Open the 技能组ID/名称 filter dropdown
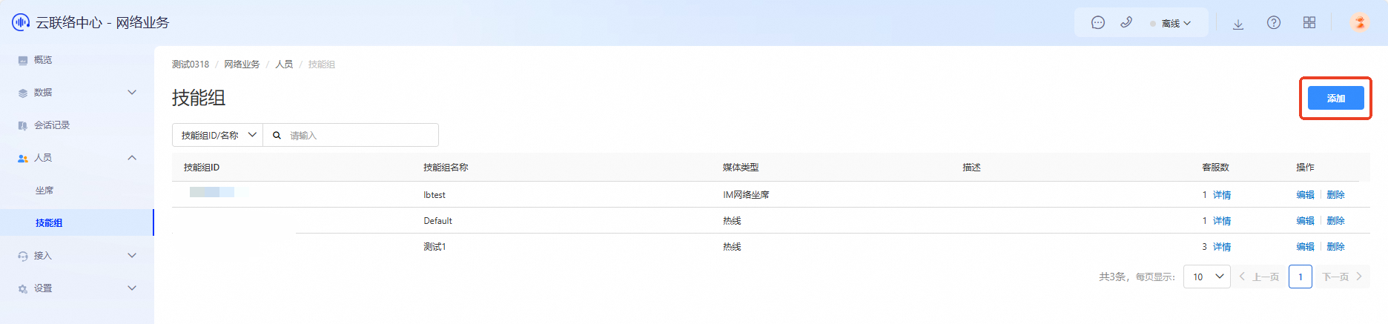This screenshot has width=1388, height=324. pyautogui.click(x=217, y=135)
